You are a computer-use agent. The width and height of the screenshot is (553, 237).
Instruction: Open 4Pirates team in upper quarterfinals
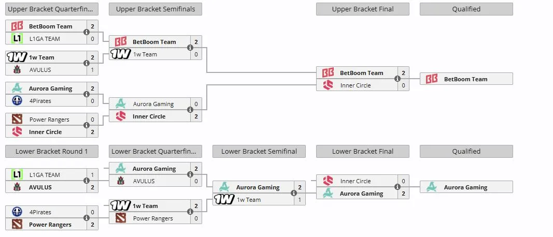[x=40, y=101]
